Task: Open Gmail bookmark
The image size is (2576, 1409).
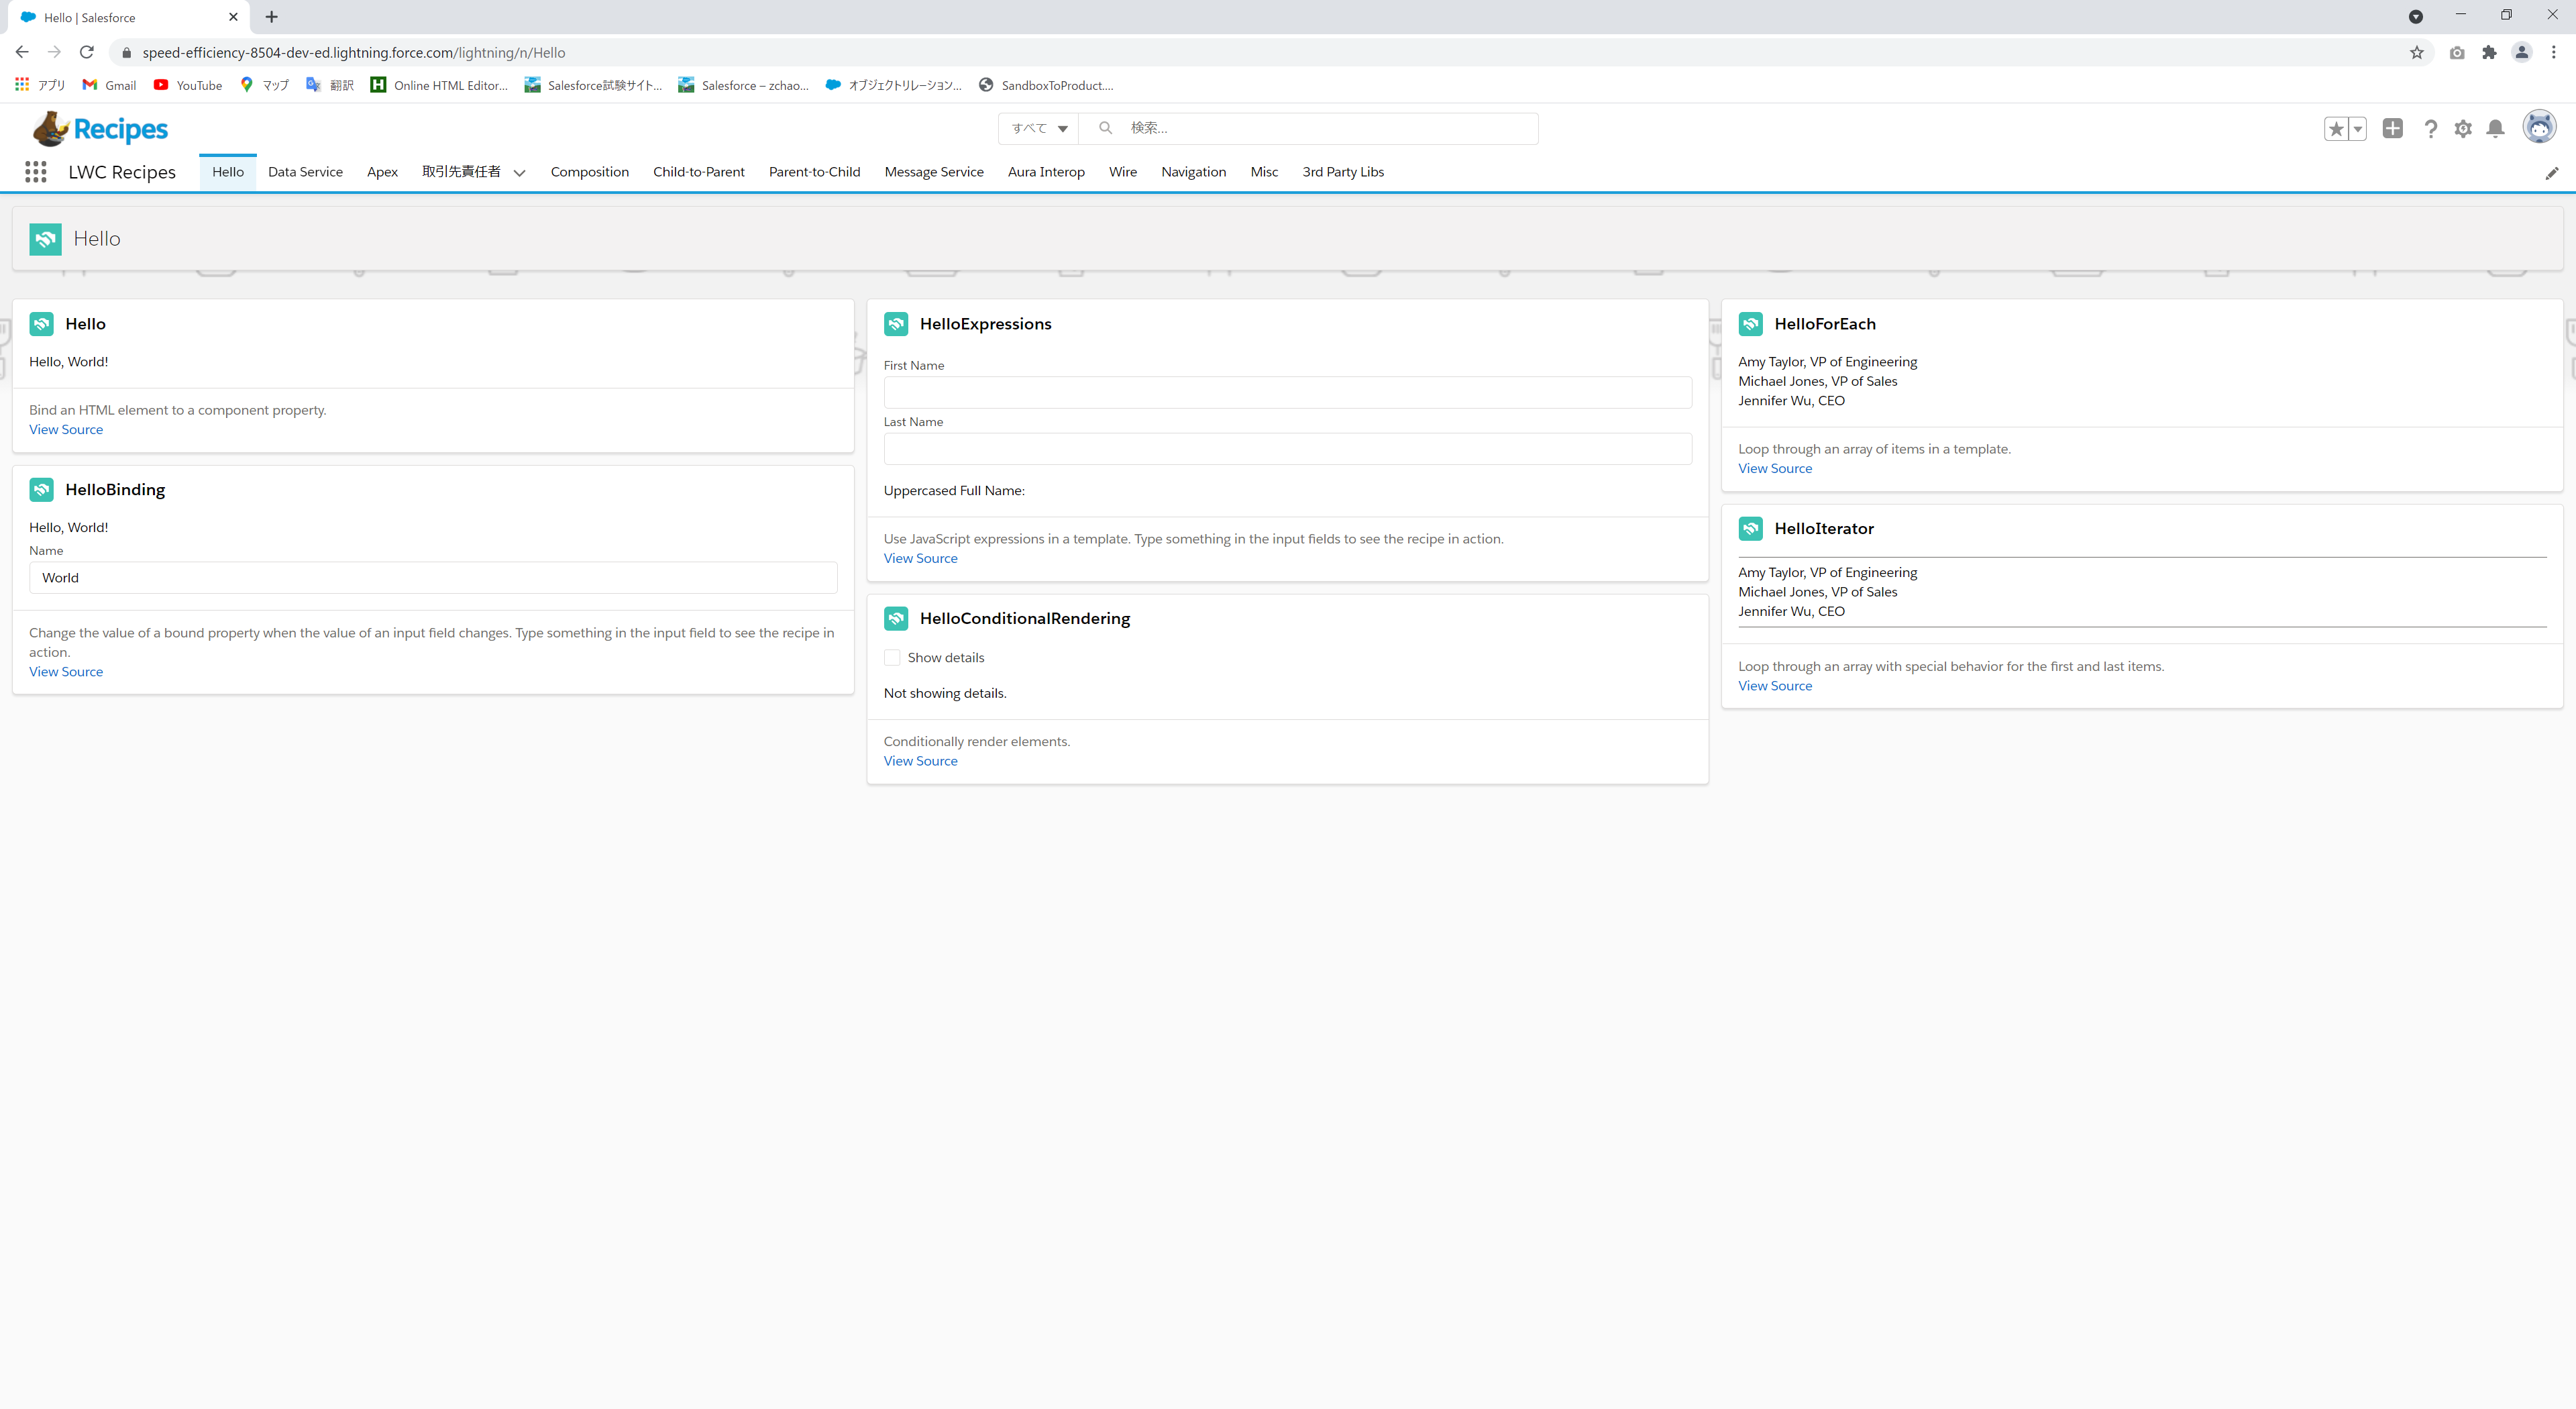Action: pos(110,85)
